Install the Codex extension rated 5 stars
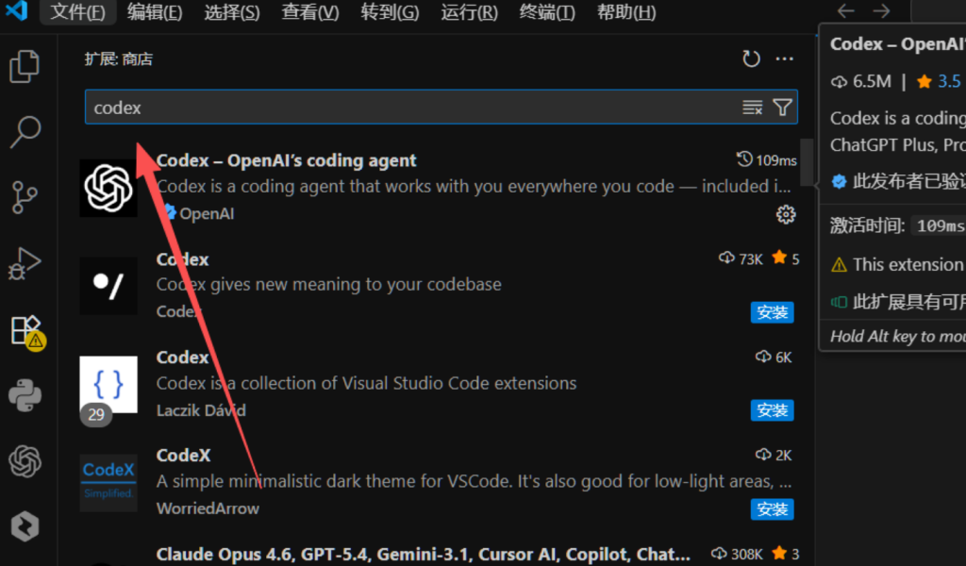966x566 pixels. tap(772, 312)
